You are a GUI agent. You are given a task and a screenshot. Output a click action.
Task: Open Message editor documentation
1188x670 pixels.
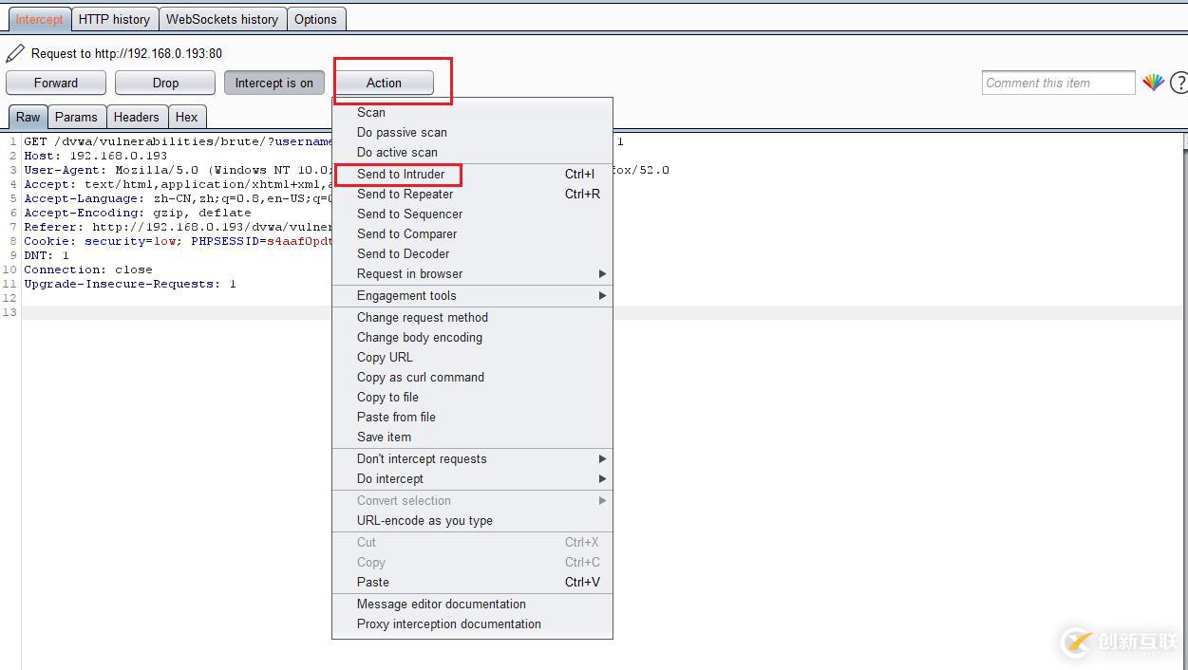472,604
